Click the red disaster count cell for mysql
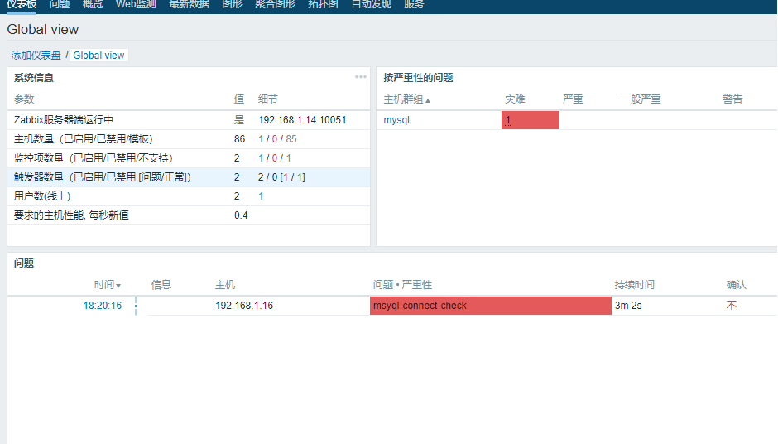Viewport: 778px width, 444px height. click(531, 120)
